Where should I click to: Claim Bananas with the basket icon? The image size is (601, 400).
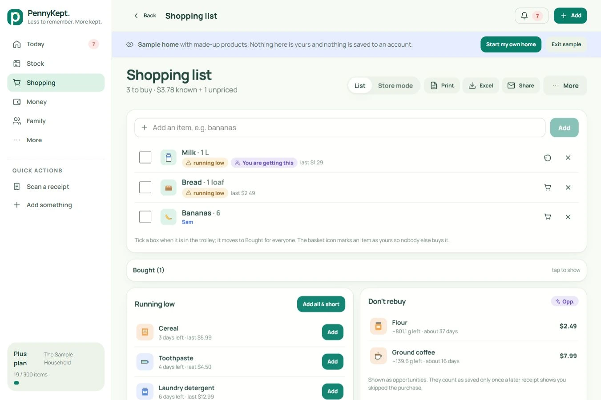click(548, 217)
